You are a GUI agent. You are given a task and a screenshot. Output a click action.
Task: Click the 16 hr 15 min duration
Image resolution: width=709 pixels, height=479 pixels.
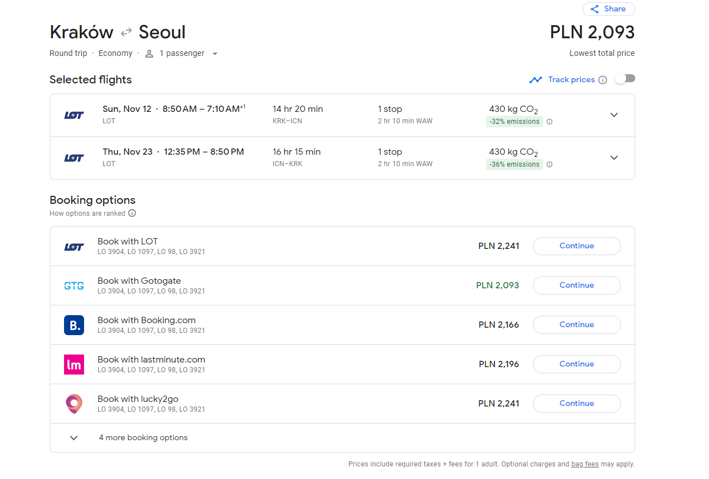click(x=297, y=152)
